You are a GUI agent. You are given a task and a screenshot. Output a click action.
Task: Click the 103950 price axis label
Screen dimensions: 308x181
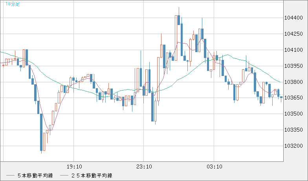click(x=294, y=66)
